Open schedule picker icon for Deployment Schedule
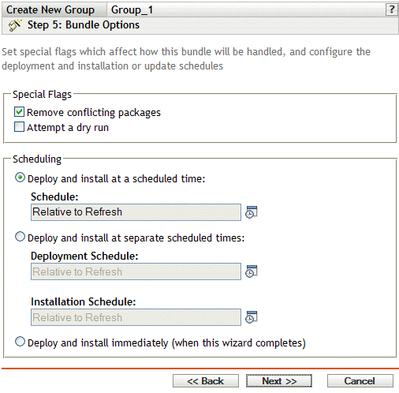399x393 pixels. [x=252, y=271]
